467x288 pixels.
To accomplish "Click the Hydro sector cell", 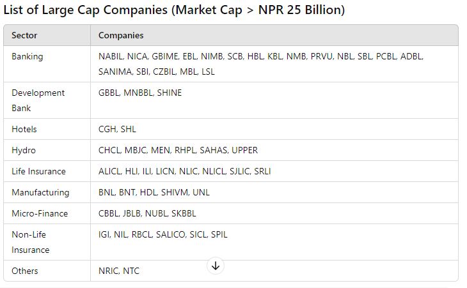I will [24, 150].
